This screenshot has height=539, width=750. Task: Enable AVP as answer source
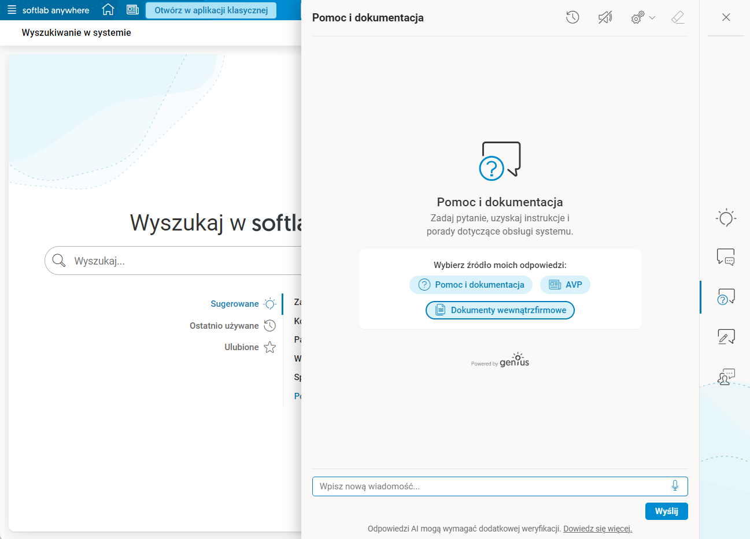[x=565, y=284]
